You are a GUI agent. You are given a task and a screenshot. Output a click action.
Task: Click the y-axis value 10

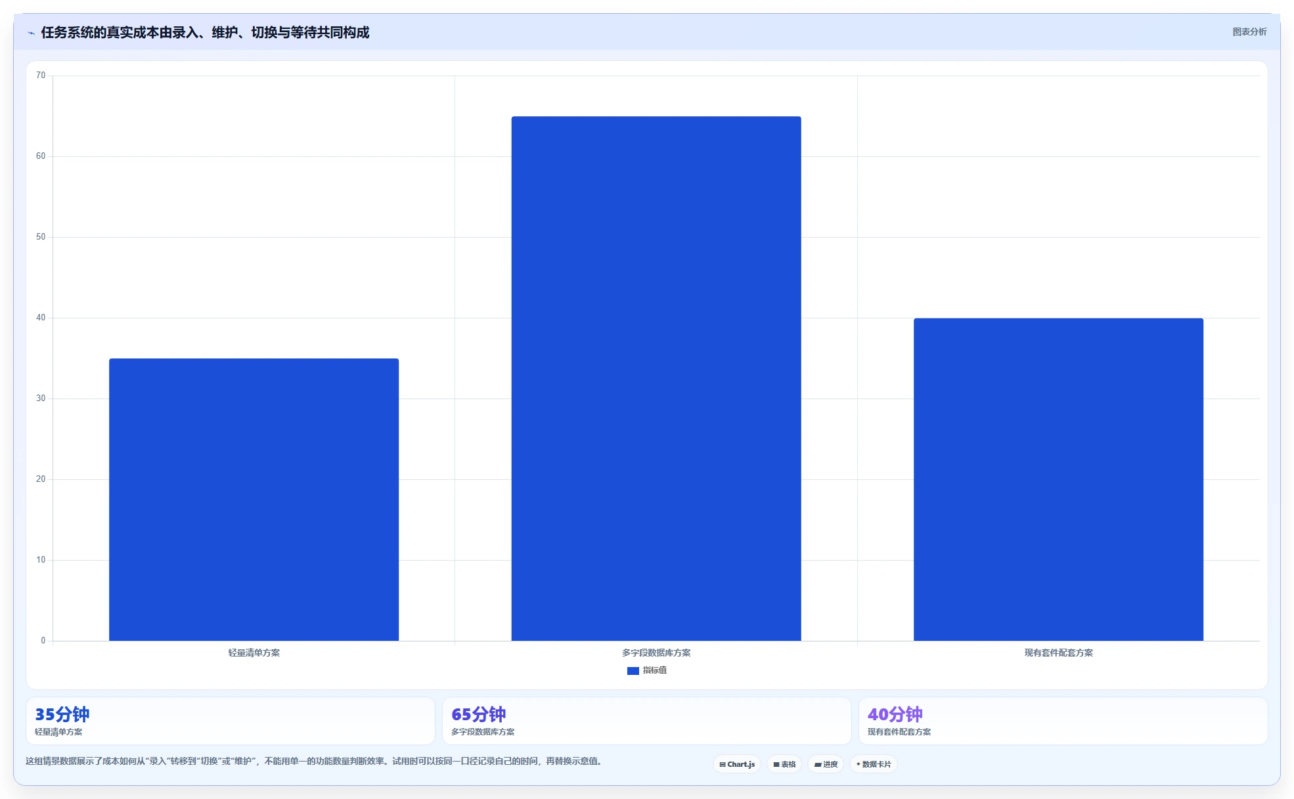point(41,560)
